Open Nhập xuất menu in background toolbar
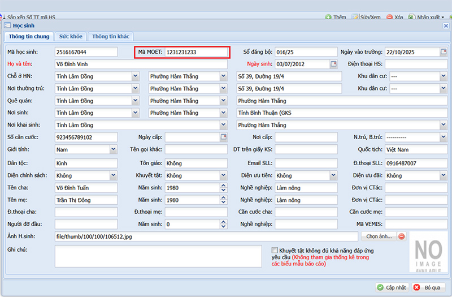 pos(426,17)
